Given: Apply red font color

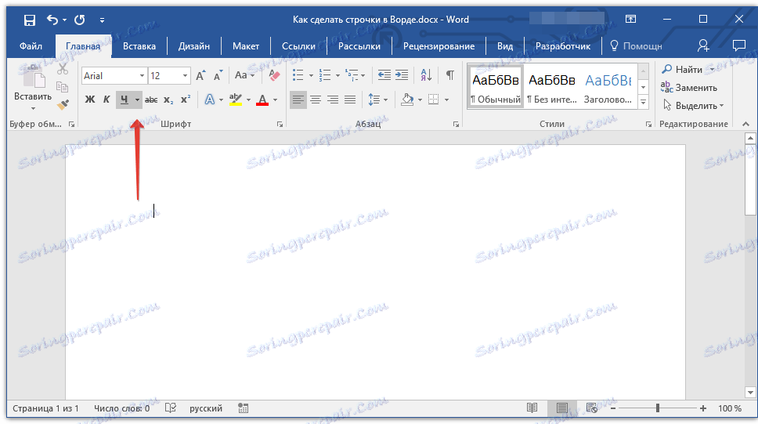Looking at the screenshot, I should pyautogui.click(x=262, y=100).
